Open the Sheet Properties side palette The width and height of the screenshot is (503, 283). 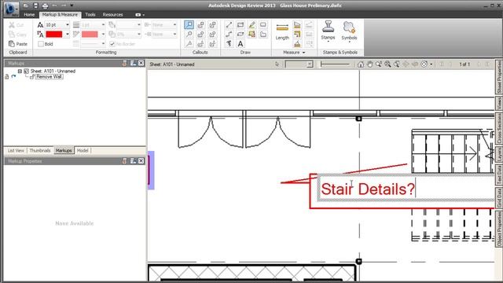[x=499, y=77]
